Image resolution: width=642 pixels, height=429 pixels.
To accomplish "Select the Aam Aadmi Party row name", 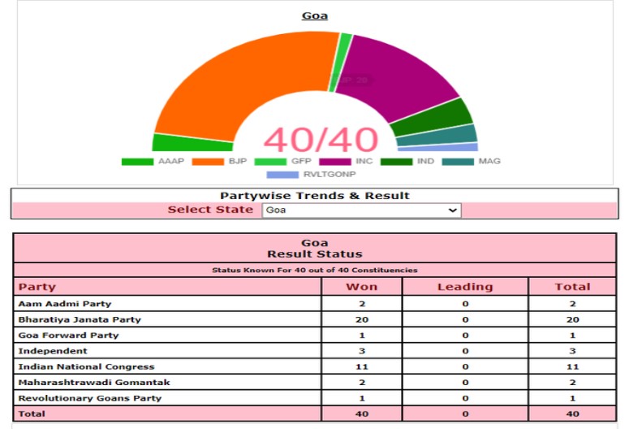I will click(65, 304).
